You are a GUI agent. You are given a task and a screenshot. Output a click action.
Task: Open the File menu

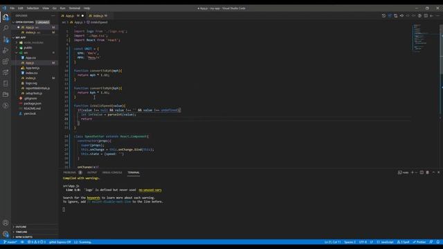12,8
